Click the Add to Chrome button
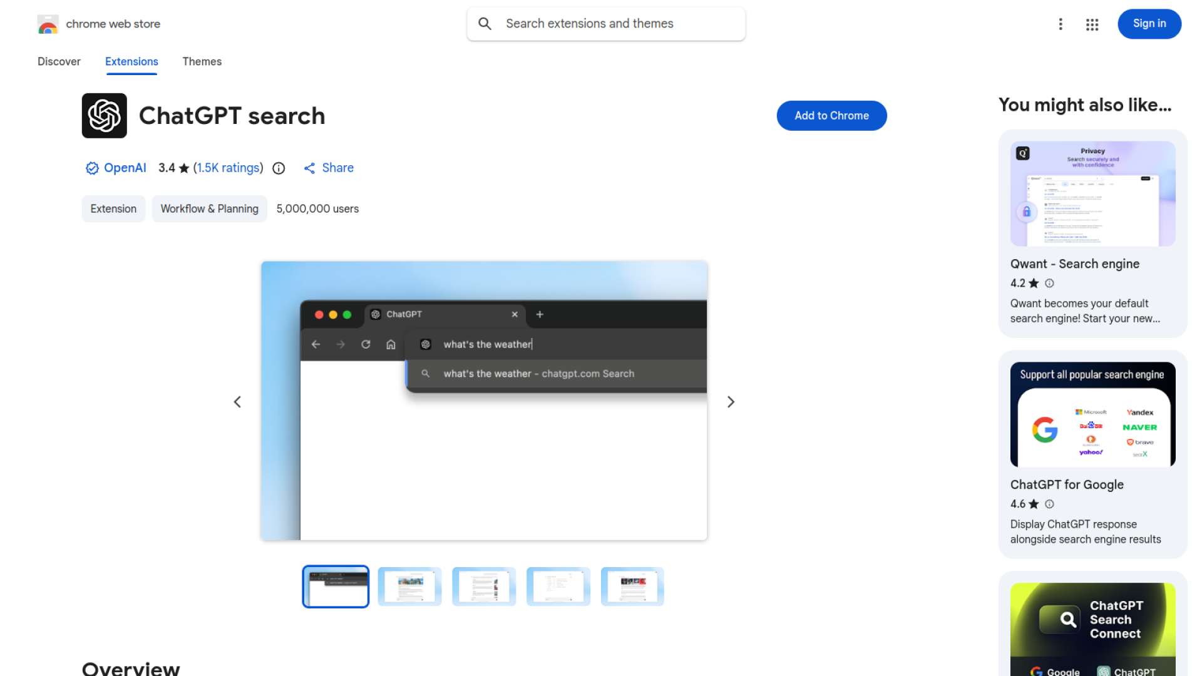Screen dimensions: 1202x676 831,115
